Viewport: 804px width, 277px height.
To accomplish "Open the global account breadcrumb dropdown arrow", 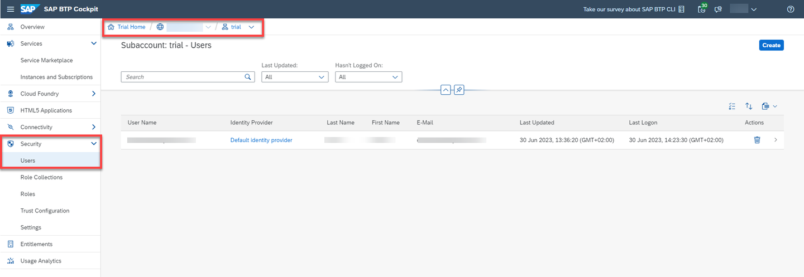I will tap(208, 27).
